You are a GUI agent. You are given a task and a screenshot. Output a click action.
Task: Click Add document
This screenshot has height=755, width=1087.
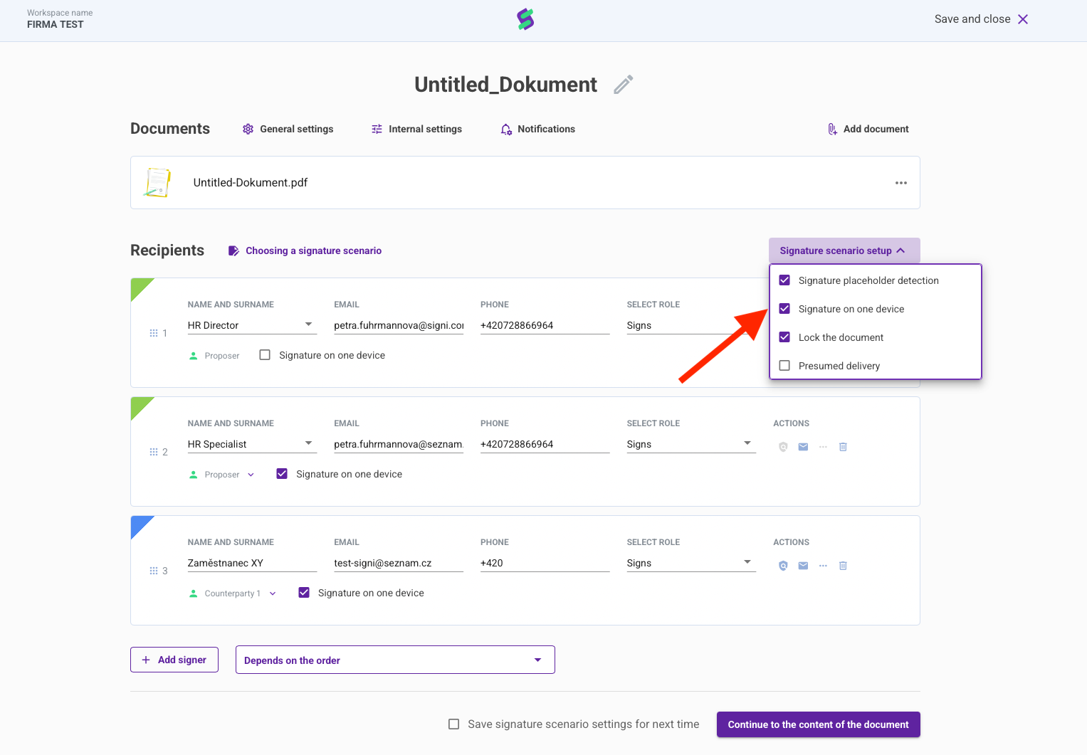coord(868,129)
